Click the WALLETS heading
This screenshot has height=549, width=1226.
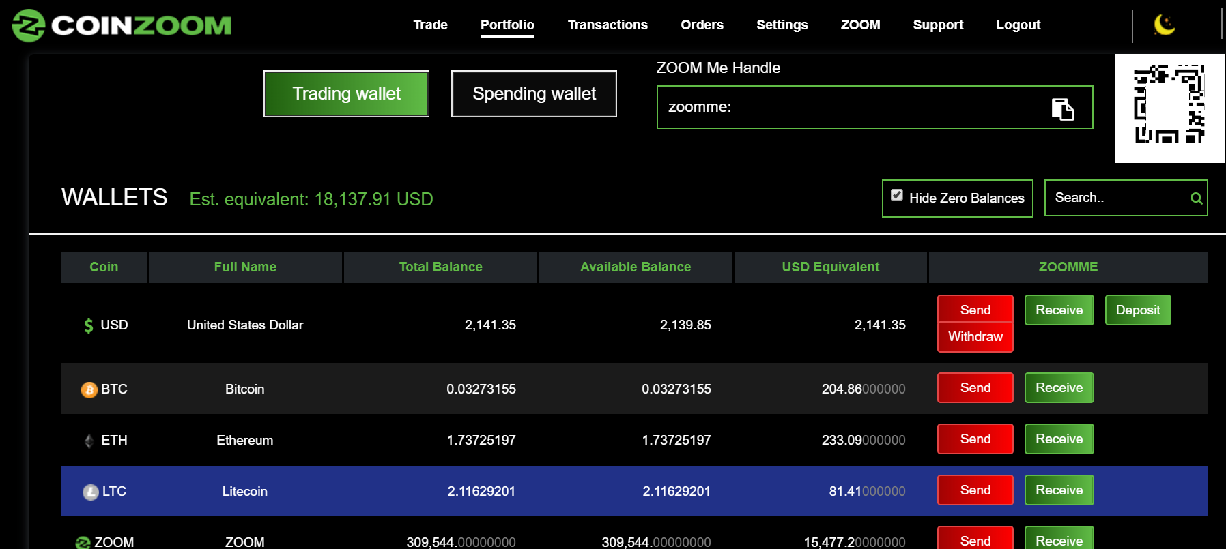pyautogui.click(x=115, y=197)
